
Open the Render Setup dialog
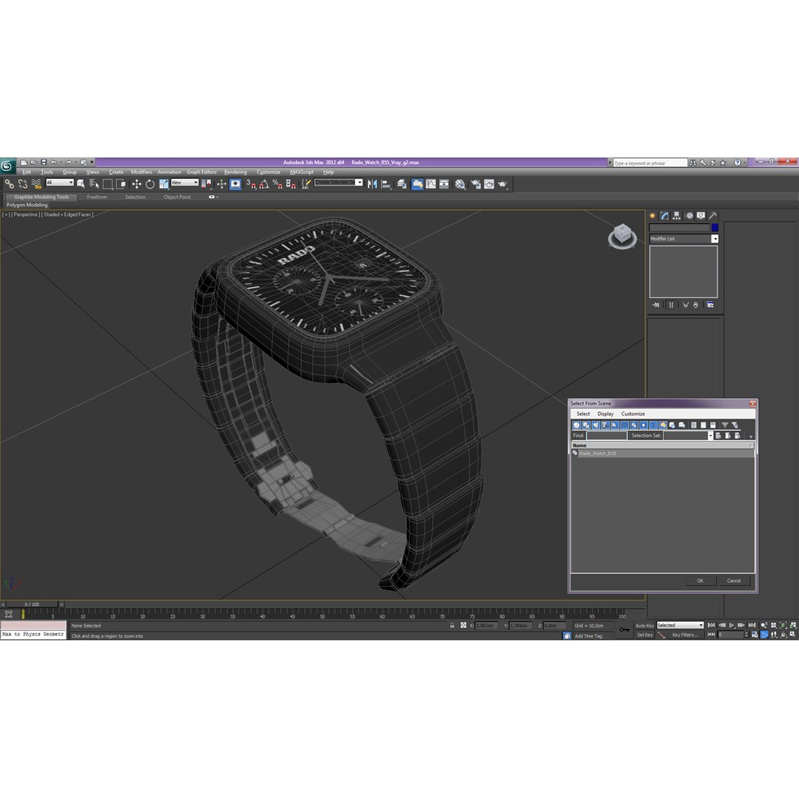476,184
